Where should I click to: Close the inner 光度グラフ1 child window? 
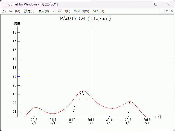[172, 11]
